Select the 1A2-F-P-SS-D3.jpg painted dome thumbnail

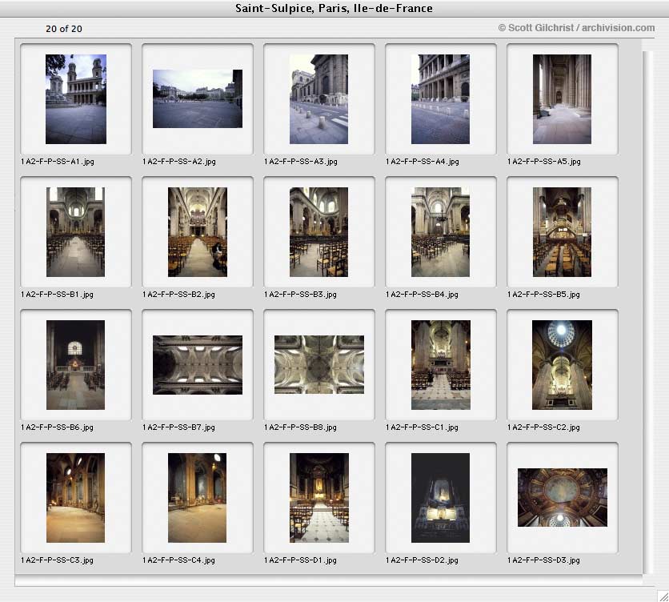coord(563,497)
